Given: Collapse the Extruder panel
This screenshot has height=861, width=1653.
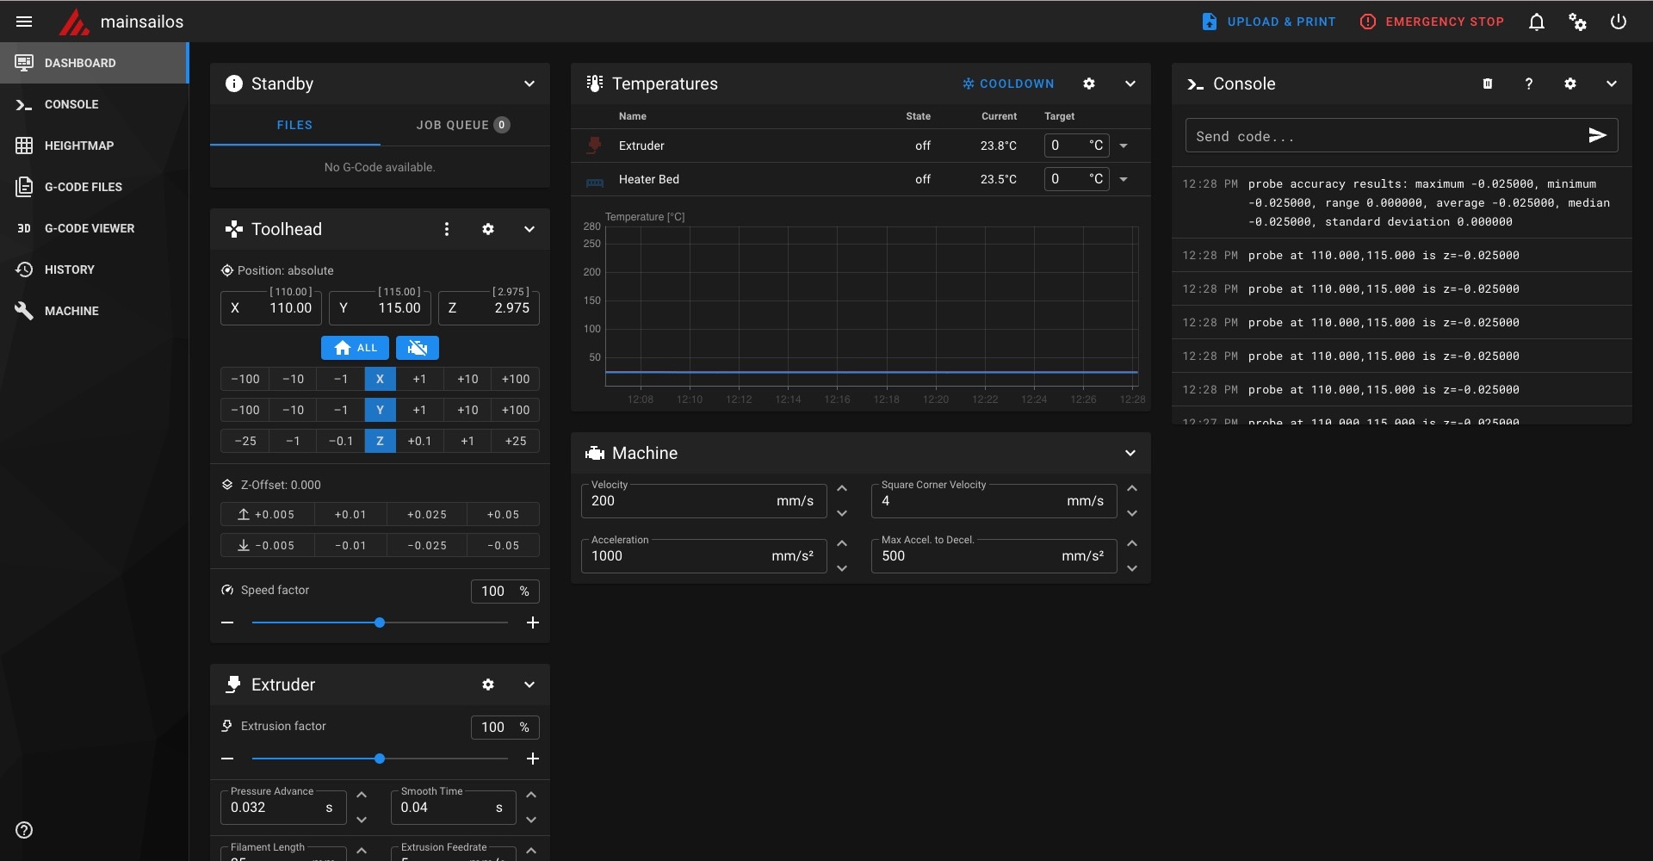Looking at the screenshot, I should [529, 684].
